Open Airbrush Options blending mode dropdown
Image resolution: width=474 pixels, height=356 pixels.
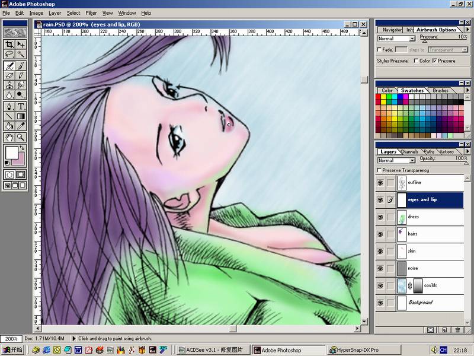(396, 39)
